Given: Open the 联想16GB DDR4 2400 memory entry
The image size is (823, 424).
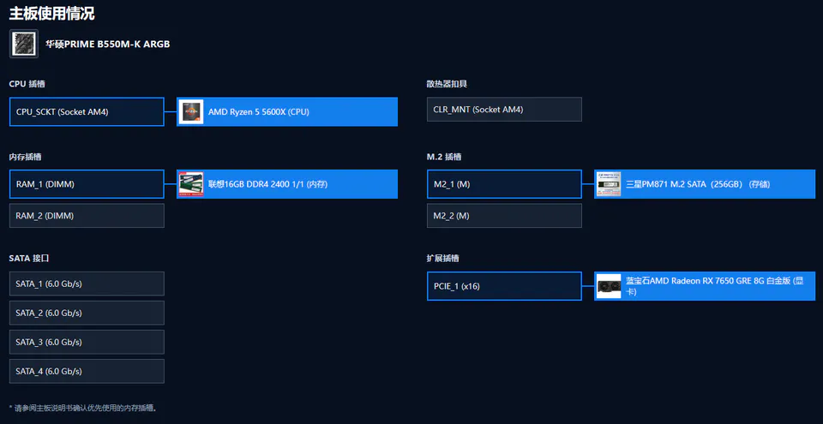Looking at the screenshot, I should pyautogui.click(x=287, y=184).
